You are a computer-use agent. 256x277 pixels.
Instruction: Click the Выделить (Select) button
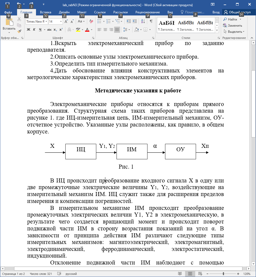point(234,32)
